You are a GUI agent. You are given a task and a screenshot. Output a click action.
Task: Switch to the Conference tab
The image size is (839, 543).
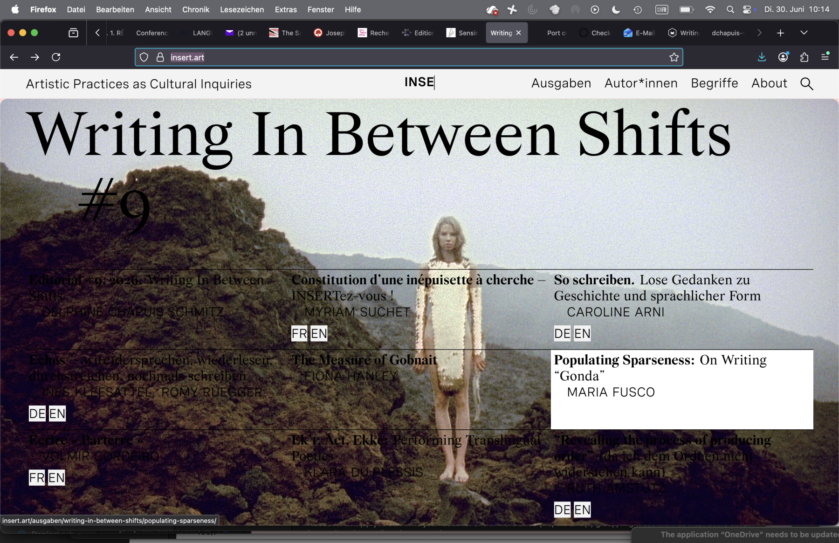click(x=151, y=33)
